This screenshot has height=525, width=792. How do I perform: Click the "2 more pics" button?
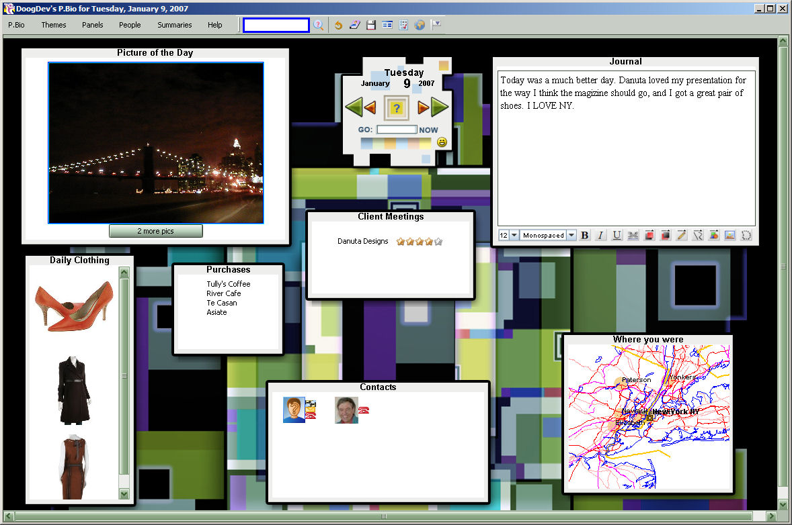(x=155, y=231)
